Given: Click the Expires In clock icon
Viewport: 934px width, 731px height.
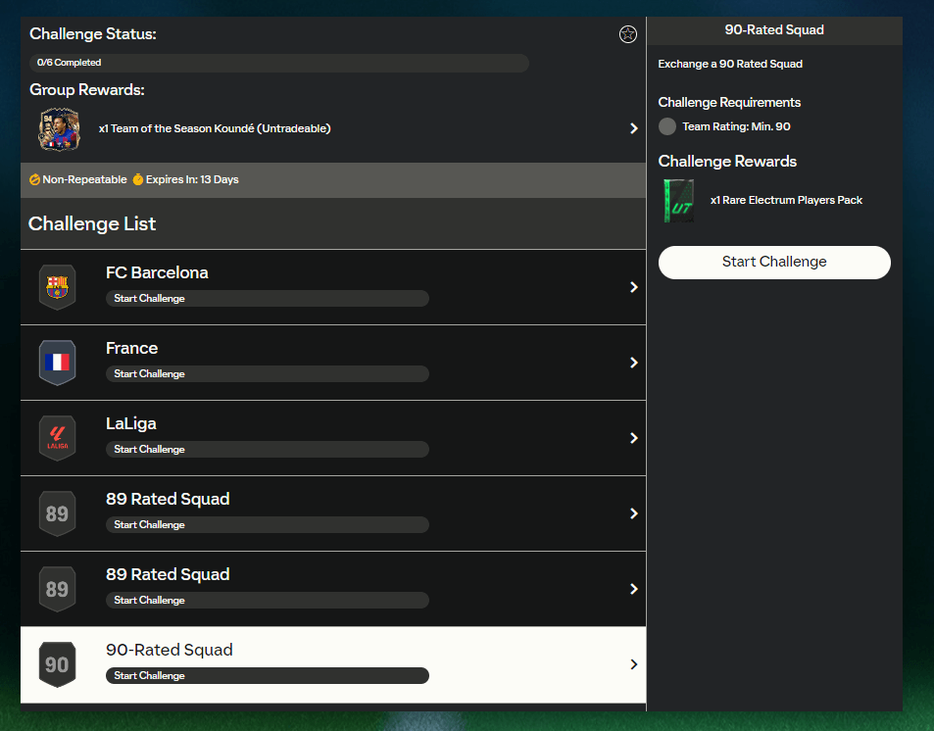Looking at the screenshot, I should click(x=138, y=180).
